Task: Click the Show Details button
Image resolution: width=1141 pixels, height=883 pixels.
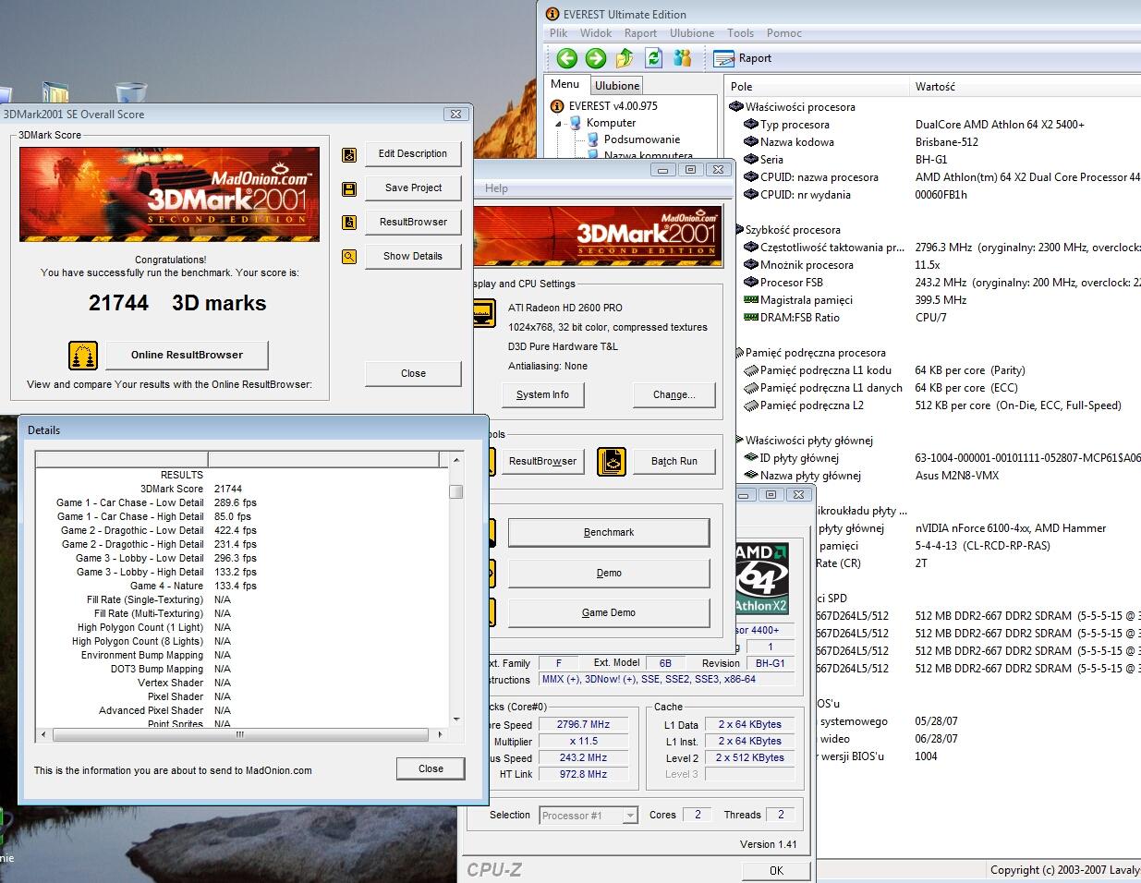Action: [x=413, y=257]
